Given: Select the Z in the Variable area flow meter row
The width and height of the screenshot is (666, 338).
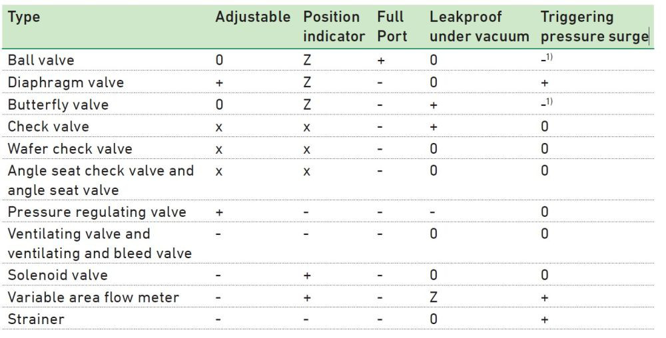Looking at the screenshot, I should [x=434, y=297].
